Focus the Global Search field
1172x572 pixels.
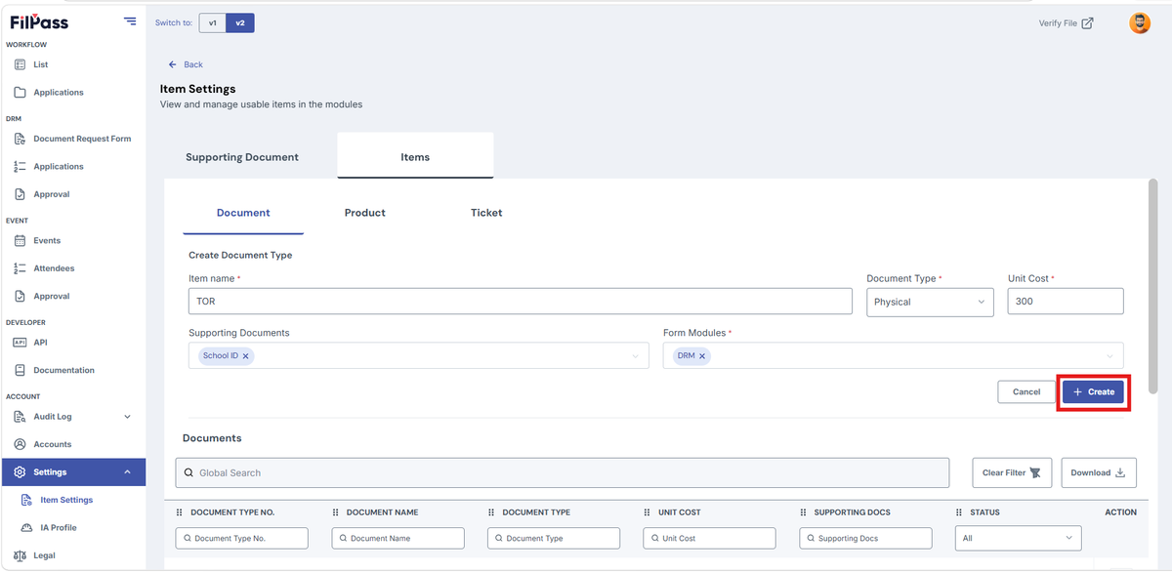point(563,472)
